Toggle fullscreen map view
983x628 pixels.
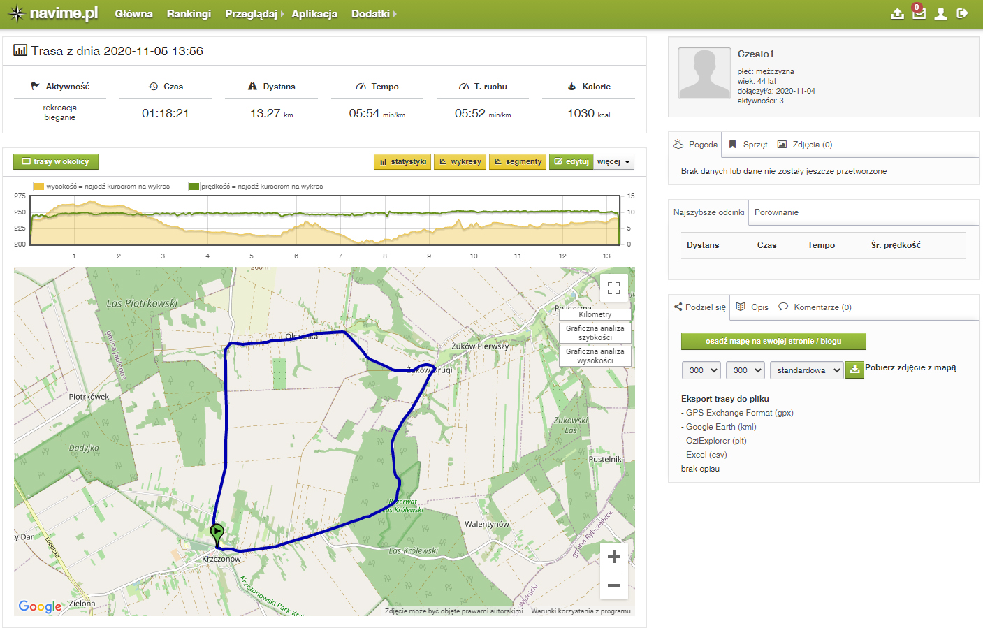[613, 288]
